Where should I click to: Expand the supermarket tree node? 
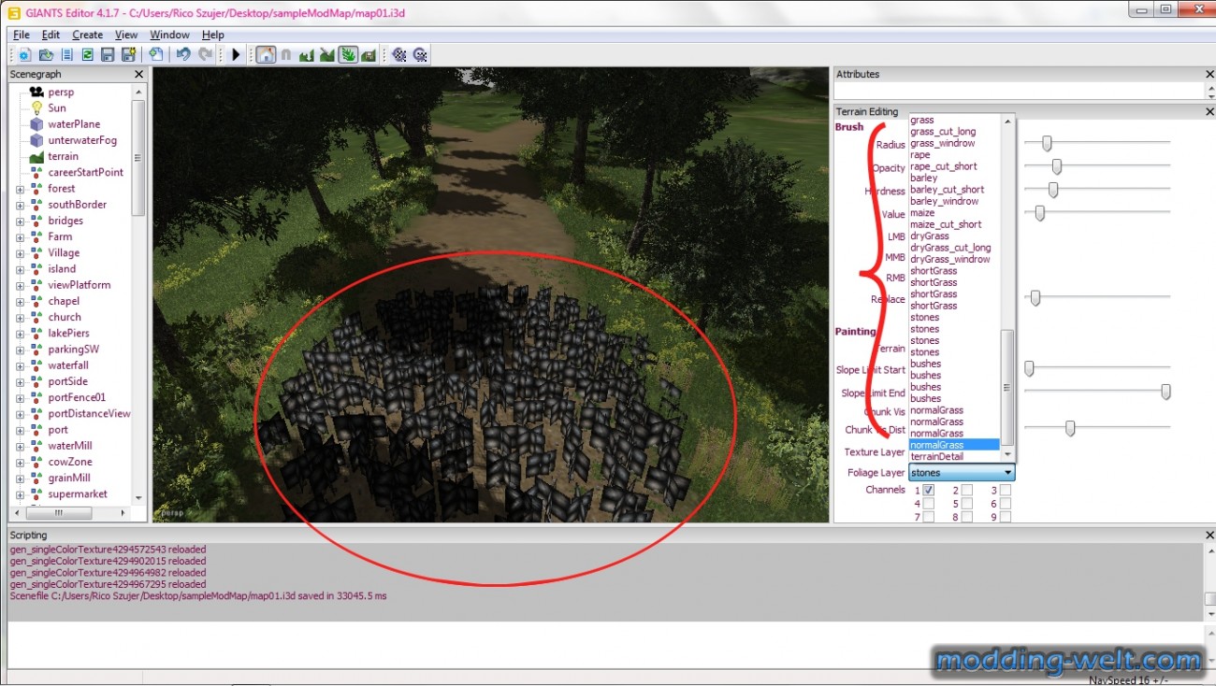coord(21,494)
